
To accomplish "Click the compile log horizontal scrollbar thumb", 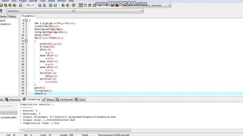I will pyautogui.click(x=77, y=130).
